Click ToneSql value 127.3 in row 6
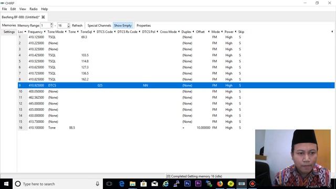 (85, 67)
